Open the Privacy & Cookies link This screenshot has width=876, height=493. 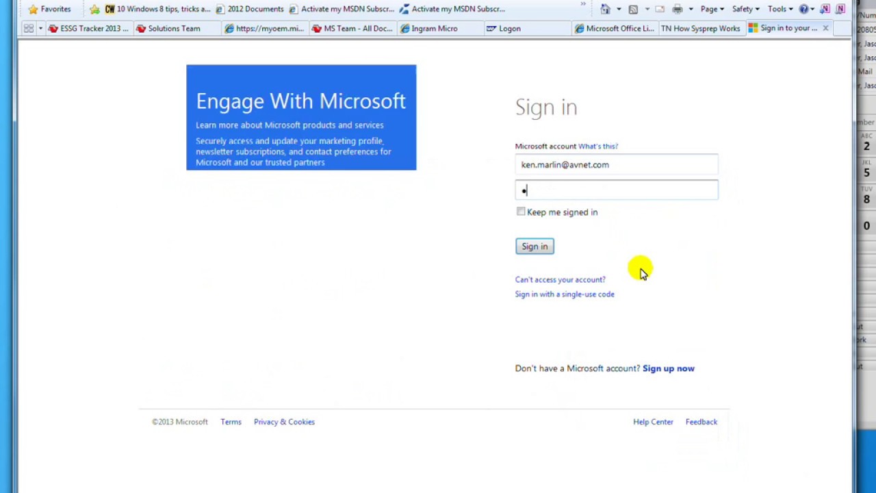click(x=284, y=422)
